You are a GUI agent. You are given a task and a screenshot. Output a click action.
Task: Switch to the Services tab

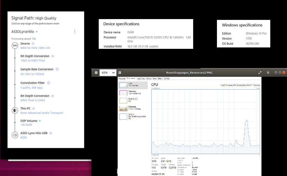pyautogui.click(x=167, y=79)
